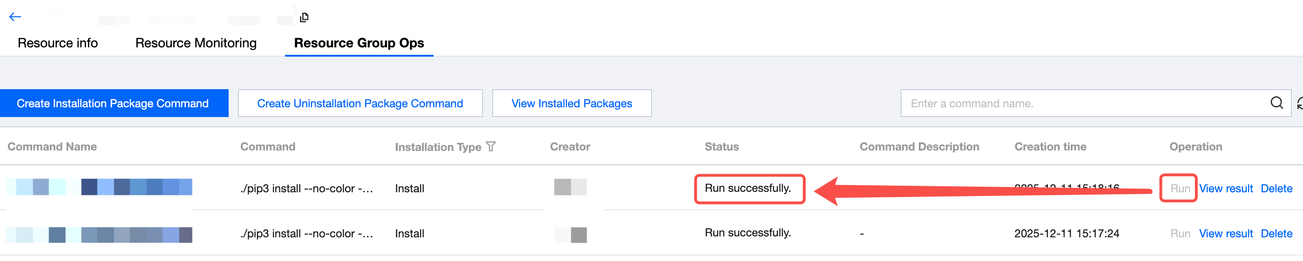This screenshot has width=1303, height=261.
Task: Click the copy icon beside the resource name
Action: coord(304,18)
